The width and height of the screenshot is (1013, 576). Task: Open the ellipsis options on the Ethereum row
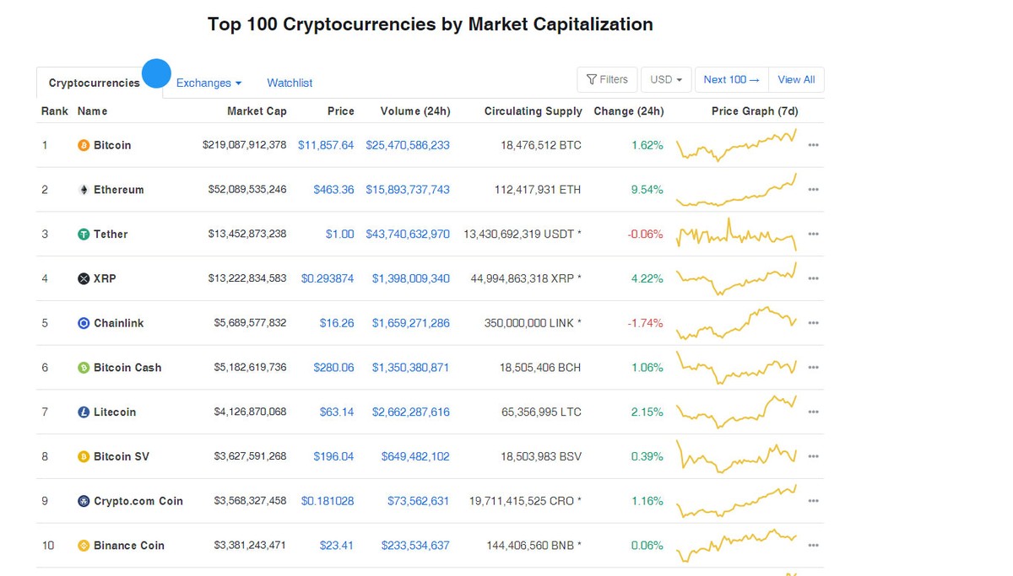coord(813,189)
